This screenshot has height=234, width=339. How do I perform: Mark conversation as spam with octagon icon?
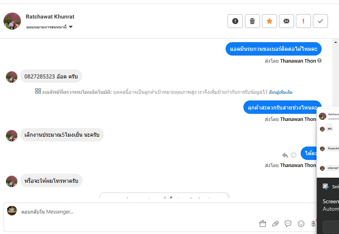235,21
